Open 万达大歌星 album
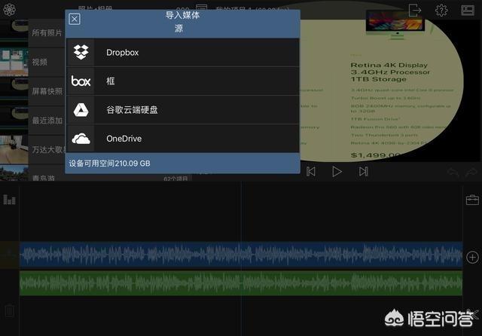Screen dimensions: 482x336 (x=48, y=150)
